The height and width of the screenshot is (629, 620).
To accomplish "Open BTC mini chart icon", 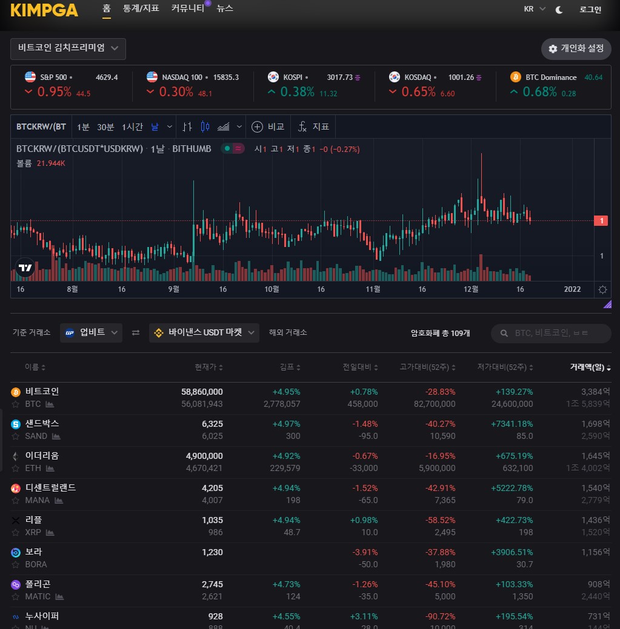I will point(50,404).
